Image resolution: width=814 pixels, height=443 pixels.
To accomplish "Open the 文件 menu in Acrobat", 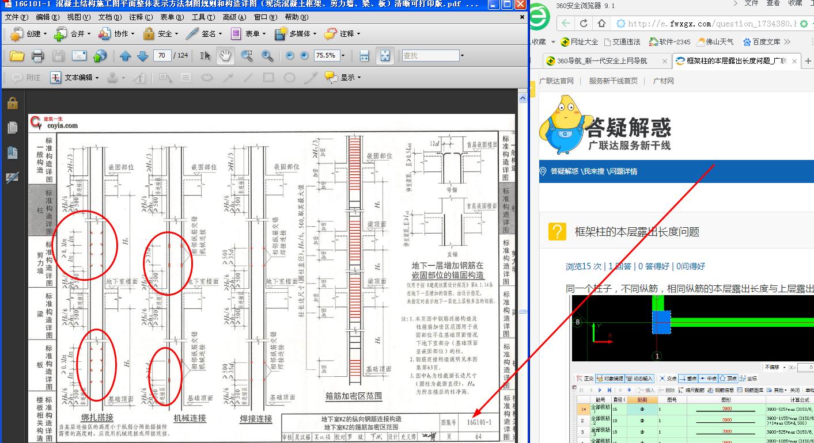I will coord(17,17).
